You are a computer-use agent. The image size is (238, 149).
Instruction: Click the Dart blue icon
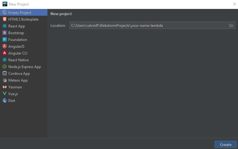click(x=5, y=100)
